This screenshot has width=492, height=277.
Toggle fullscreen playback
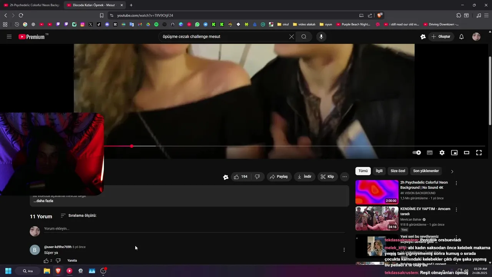click(479, 153)
